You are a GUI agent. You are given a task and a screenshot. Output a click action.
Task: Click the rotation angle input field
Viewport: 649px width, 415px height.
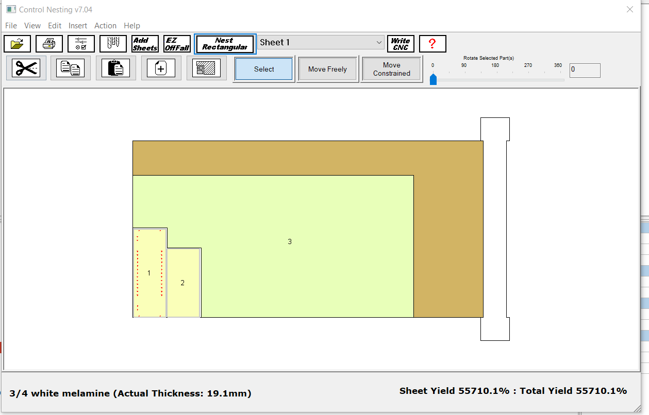point(585,71)
